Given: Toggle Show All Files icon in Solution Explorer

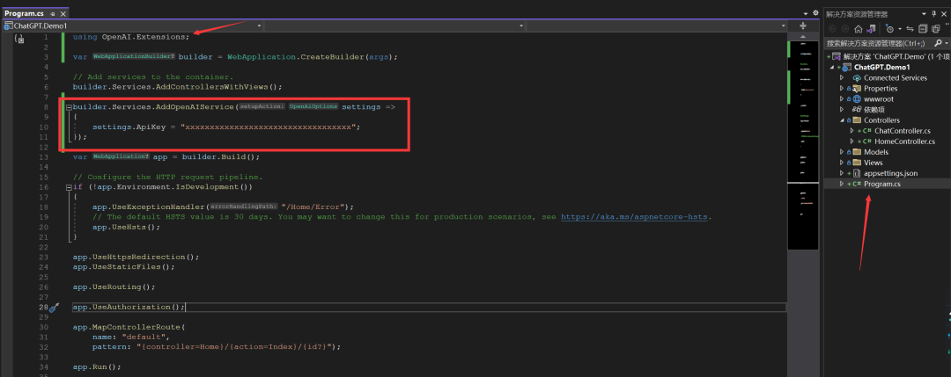Looking at the screenshot, I should click(936, 28).
